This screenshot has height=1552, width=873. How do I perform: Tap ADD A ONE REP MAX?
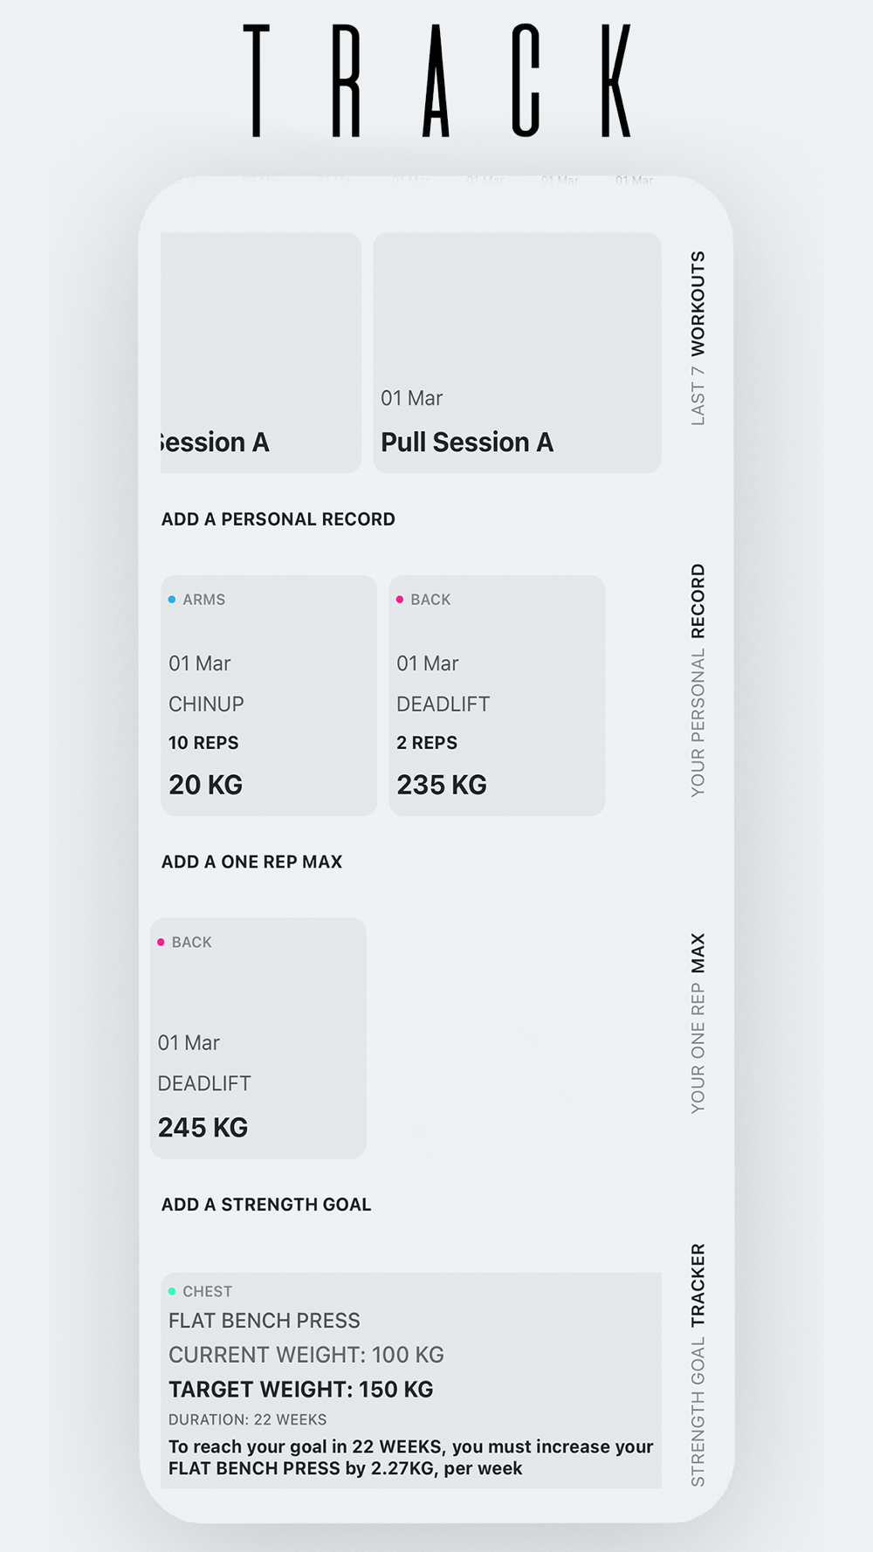click(251, 862)
